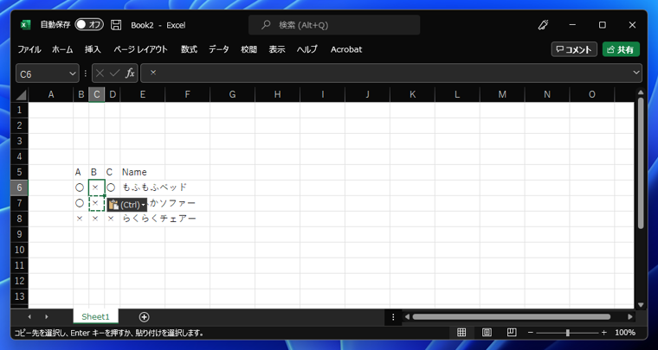This screenshot has width=658, height=350.
Task: Select row header 6
Action: coord(19,188)
